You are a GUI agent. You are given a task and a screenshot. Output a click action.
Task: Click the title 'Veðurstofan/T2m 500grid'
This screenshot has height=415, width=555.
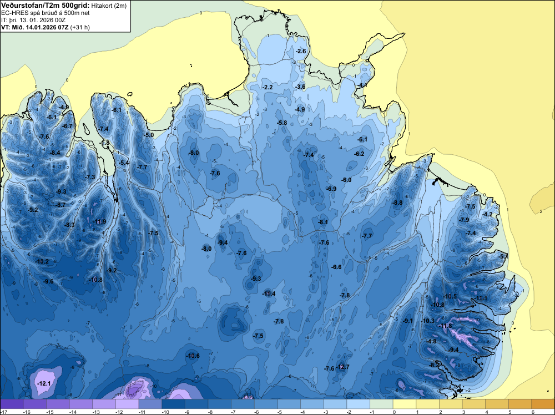coord(46,5)
